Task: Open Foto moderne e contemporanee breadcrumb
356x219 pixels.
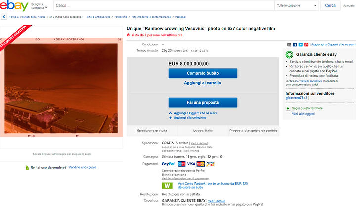Action: pyautogui.click(x=151, y=17)
